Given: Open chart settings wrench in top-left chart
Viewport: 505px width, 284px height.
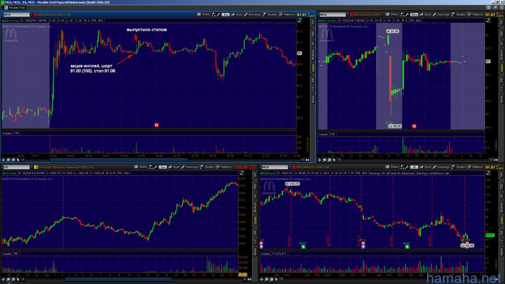Looking at the screenshot, I should pyautogui.click(x=218, y=15).
